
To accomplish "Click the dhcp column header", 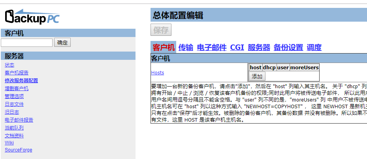I will click(x=269, y=68).
